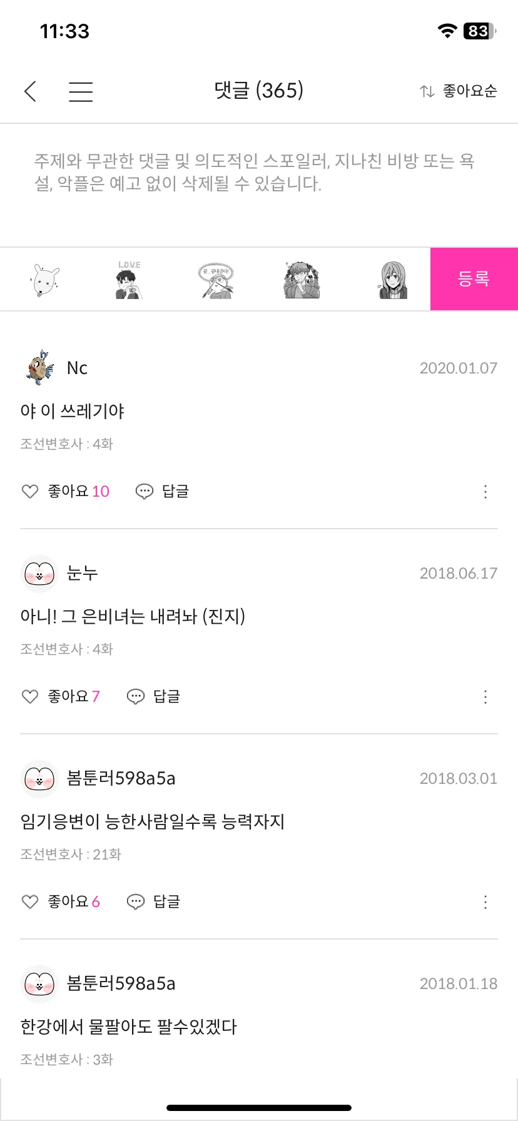
Task: Select the boy with flowers sticker
Action: click(x=302, y=280)
